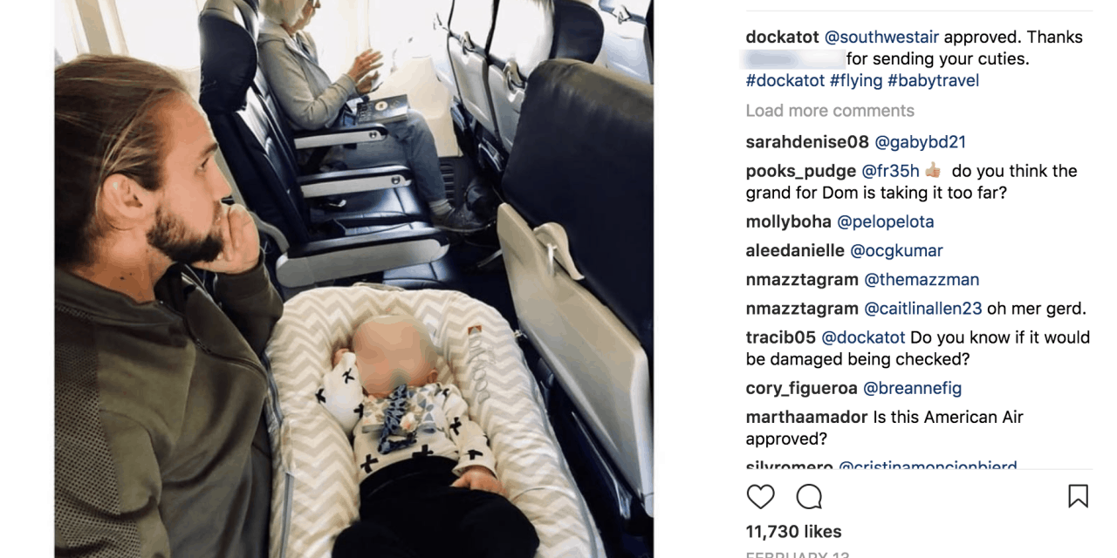
Task: Open mollyboha profile link
Action: click(789, 221)
